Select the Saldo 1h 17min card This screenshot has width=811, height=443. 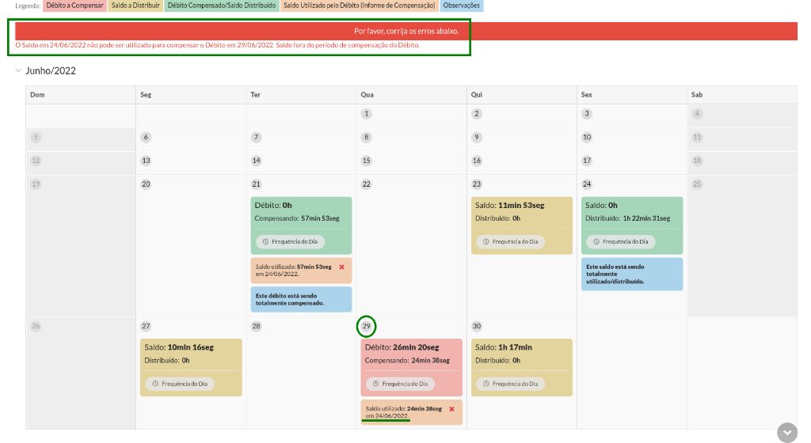[521, 353]
